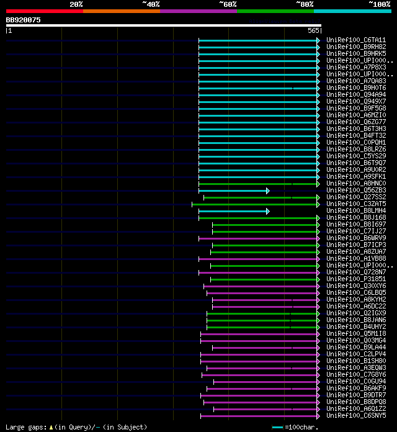Select the label UniRef100_Q6ZG77
This screenshot has height=432, width=397.
pos(356,122)
